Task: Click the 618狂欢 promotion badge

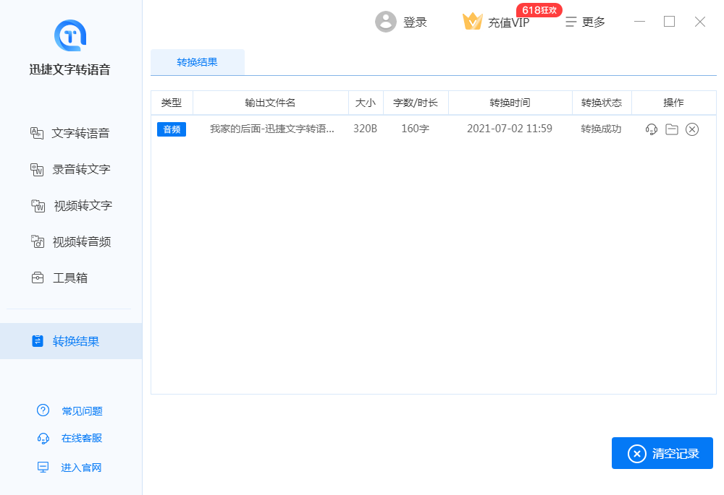Action: pos(539,10)
